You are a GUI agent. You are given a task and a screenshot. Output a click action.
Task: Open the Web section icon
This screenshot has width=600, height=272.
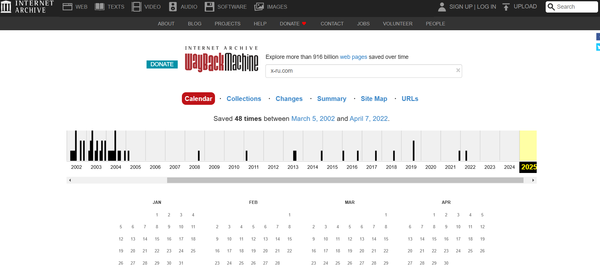coord(67,7)
